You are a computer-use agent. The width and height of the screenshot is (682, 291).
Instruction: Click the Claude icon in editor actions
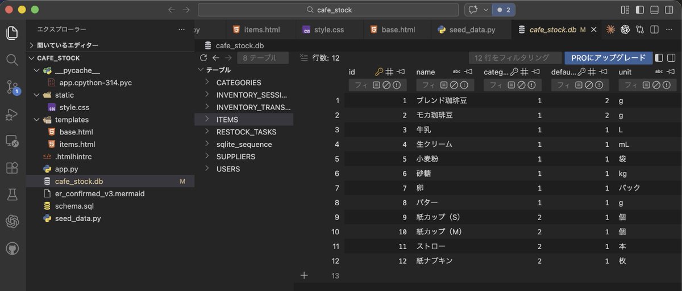[x=611, y=29]
